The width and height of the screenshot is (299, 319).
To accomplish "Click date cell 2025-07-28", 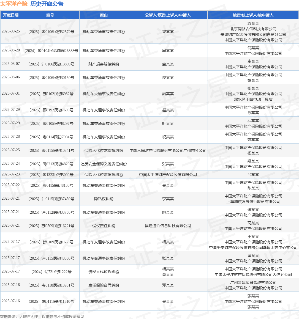I will point(11,136).
